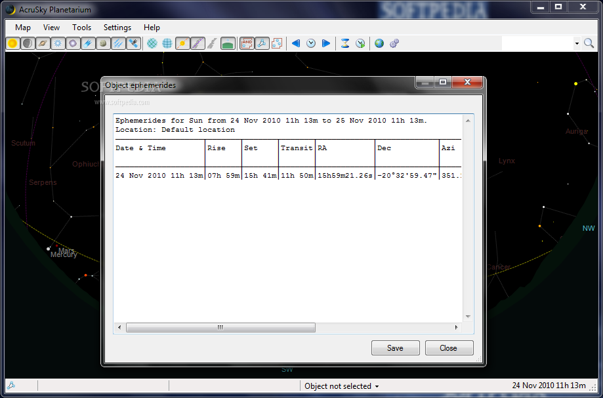603x398 pixels.
Task: Click the status bar constellation icon
Action: tap(11, 386)
